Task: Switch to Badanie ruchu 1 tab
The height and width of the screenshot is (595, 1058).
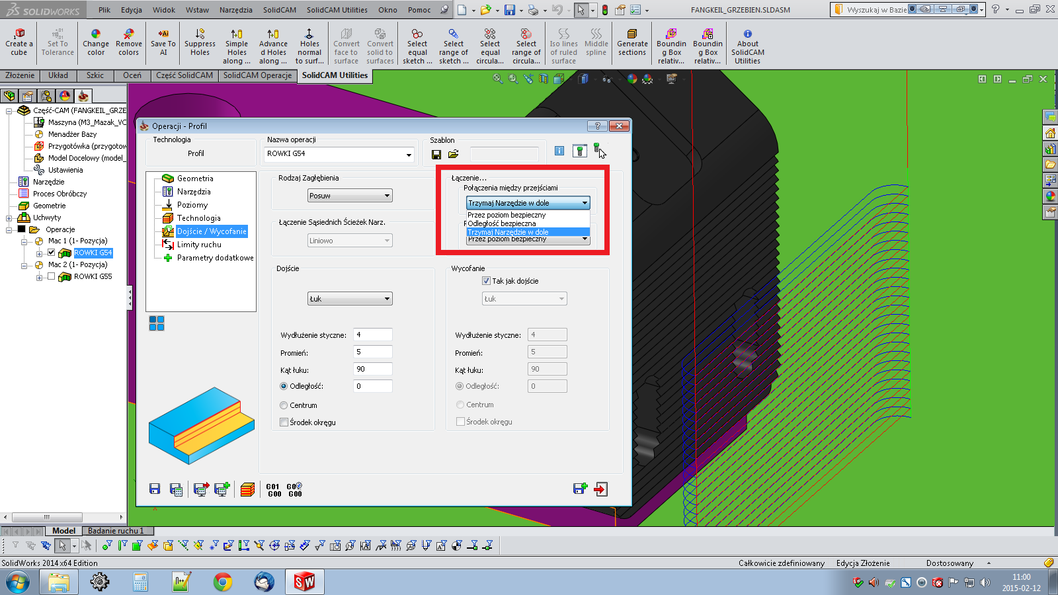Action: click(116, 530)
